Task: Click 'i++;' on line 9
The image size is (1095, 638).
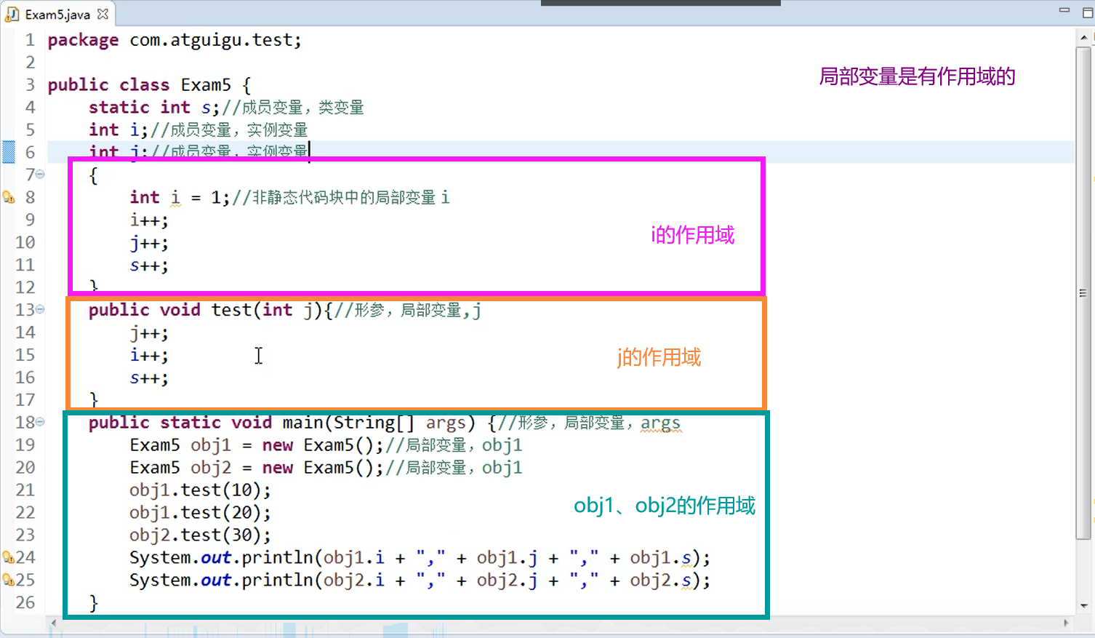Action: click(149, 220)
